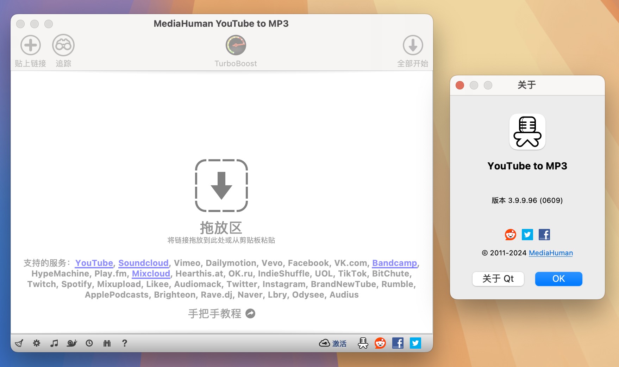
Task: Click Facebook icon in About dialog
Action: (x=544, y=235)
